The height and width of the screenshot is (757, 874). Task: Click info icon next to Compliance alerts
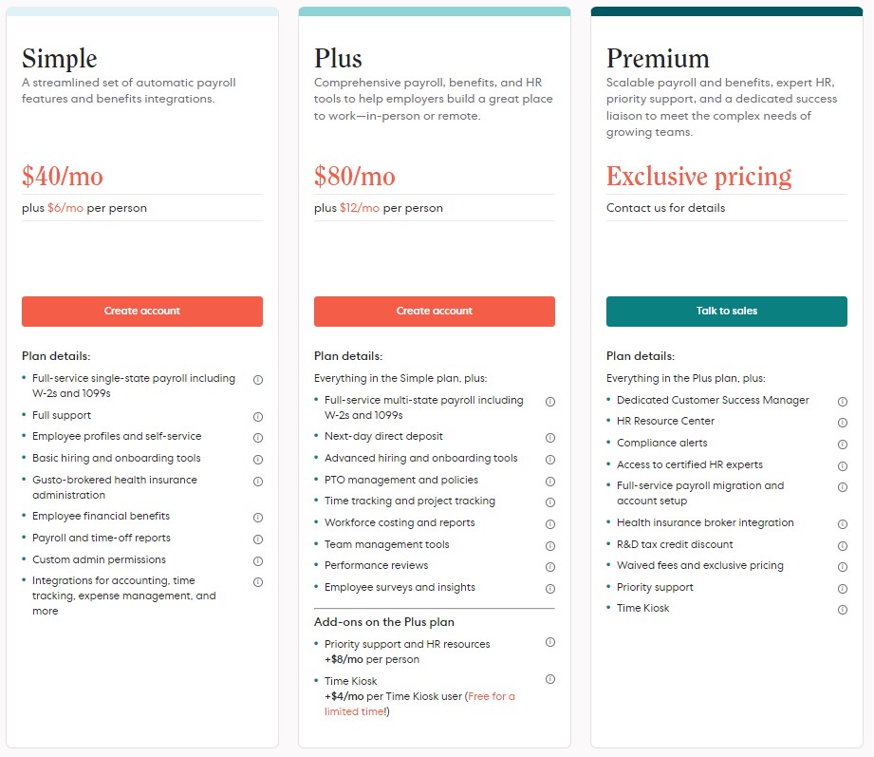843,445
